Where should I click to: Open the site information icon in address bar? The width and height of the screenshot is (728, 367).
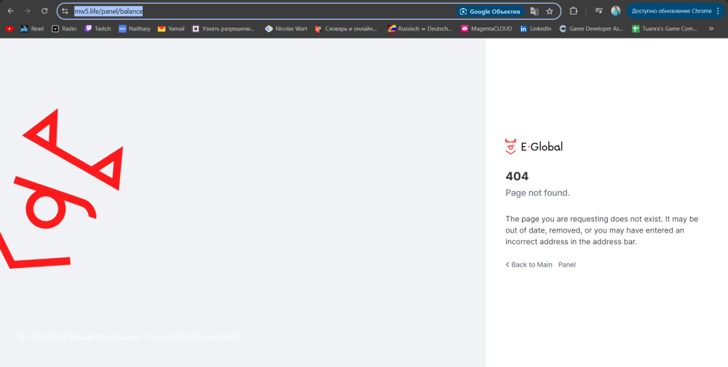(65, 11)
